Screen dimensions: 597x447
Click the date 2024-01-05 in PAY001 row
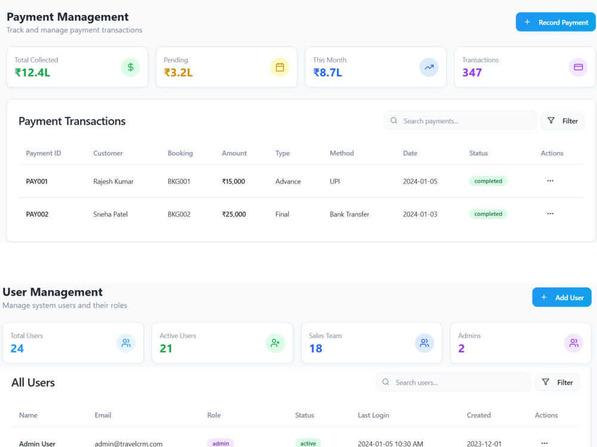[420, 181]
